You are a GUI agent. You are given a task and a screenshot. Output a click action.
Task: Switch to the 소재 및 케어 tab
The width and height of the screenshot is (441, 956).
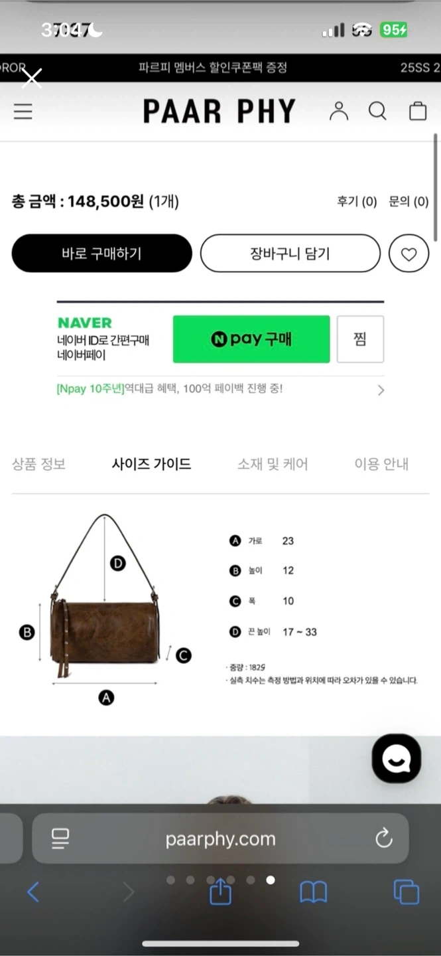(273, 464)
